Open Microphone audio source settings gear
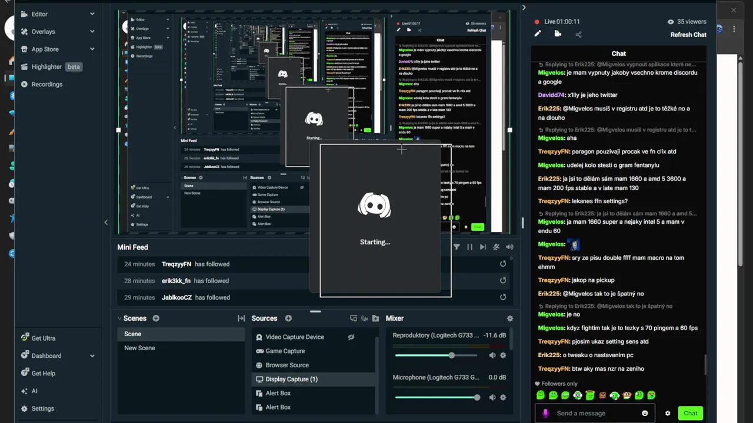 [503, 398]
